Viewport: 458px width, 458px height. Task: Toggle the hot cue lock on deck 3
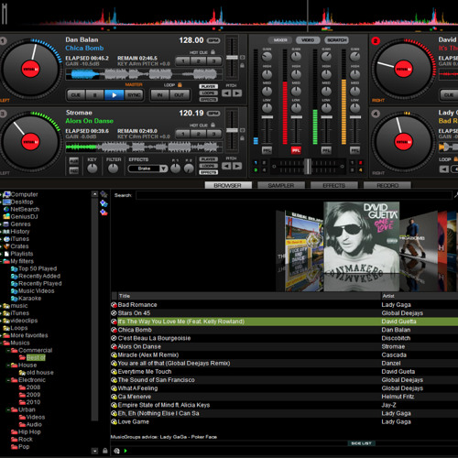(x=213, y=125)
